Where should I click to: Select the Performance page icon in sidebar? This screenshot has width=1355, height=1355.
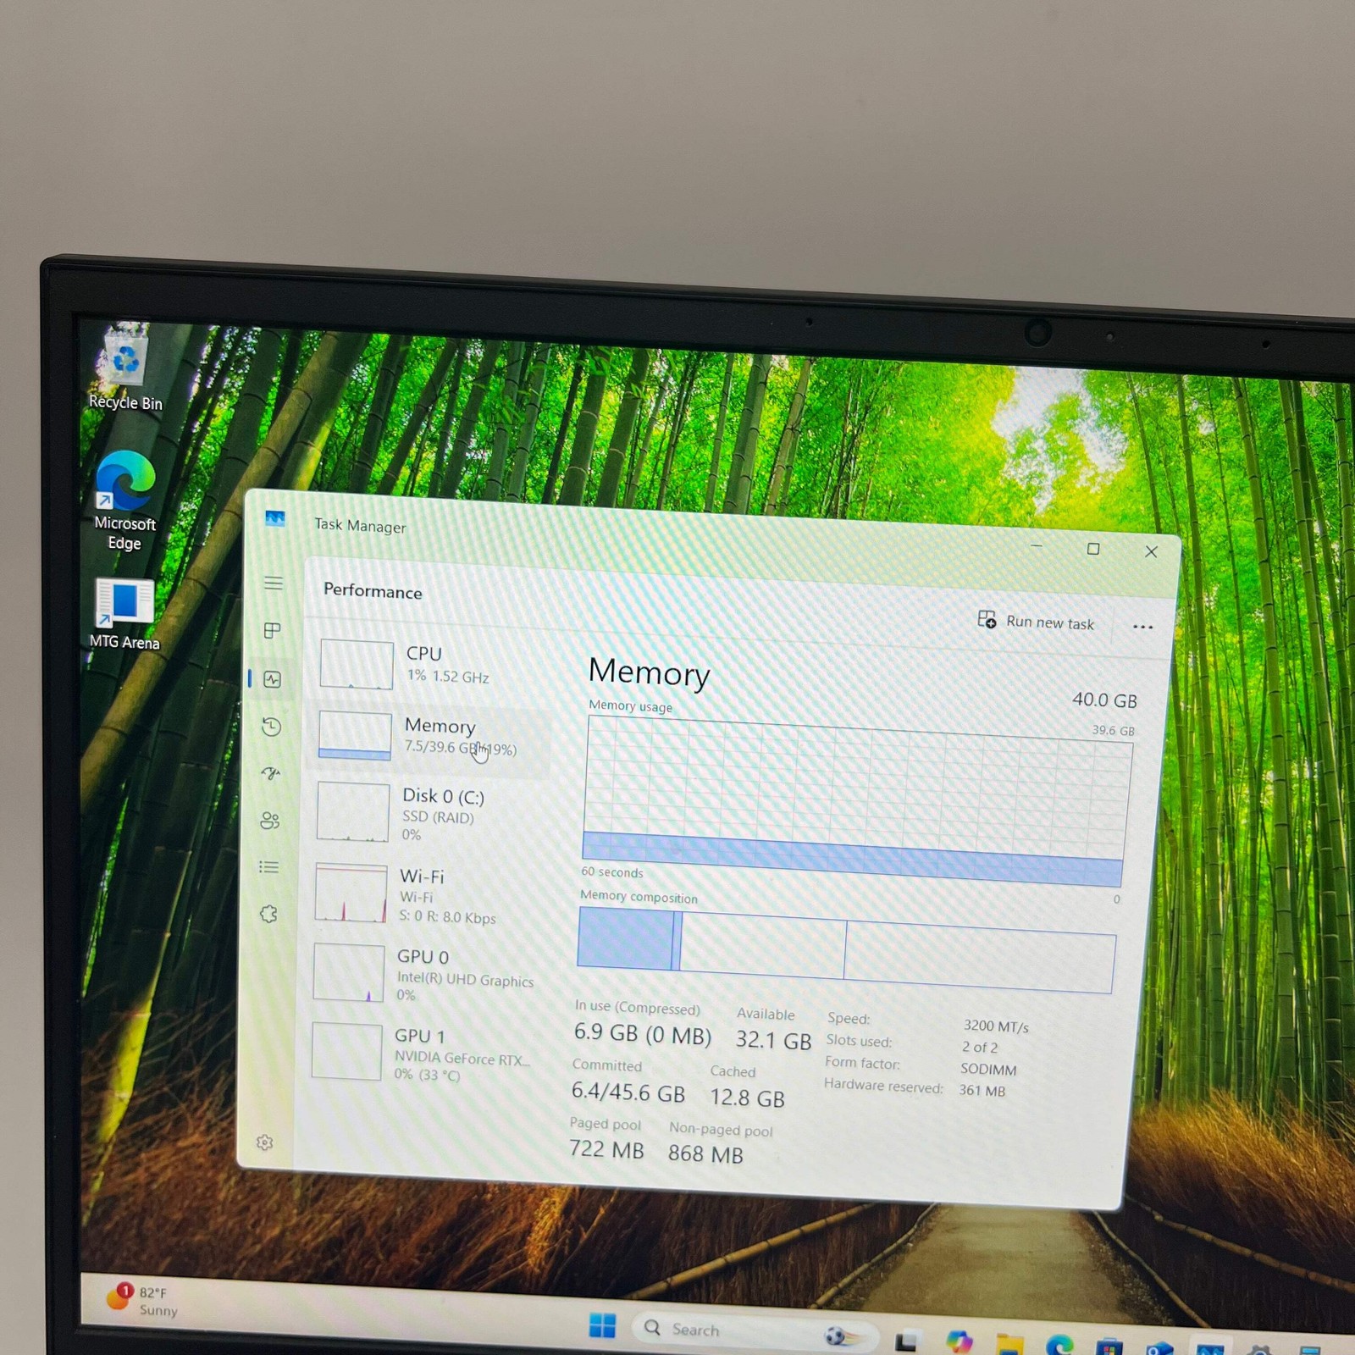coord(273,679)
